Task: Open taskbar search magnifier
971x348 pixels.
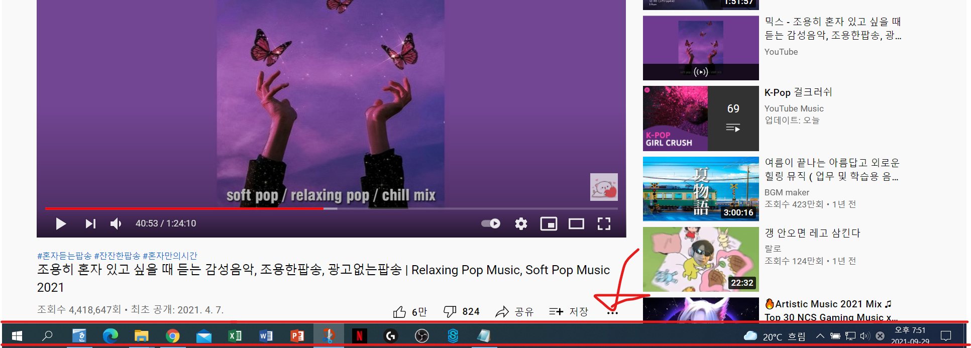Action: pyautogui.click(x=47, y=335)
